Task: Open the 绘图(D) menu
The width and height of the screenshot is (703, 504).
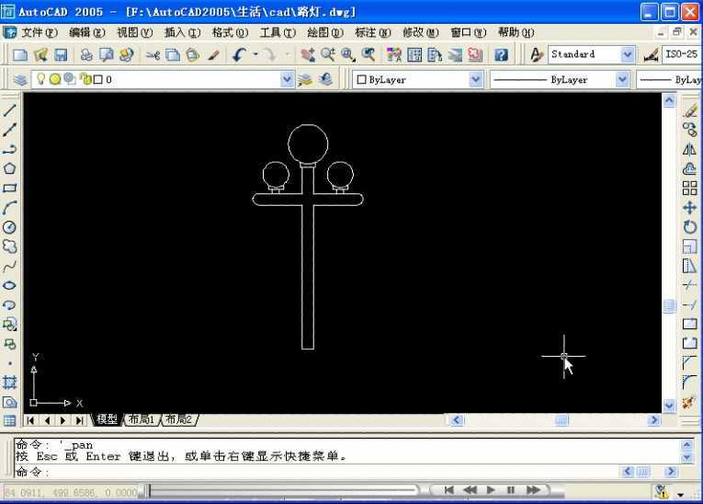Action: click(325, 33)
